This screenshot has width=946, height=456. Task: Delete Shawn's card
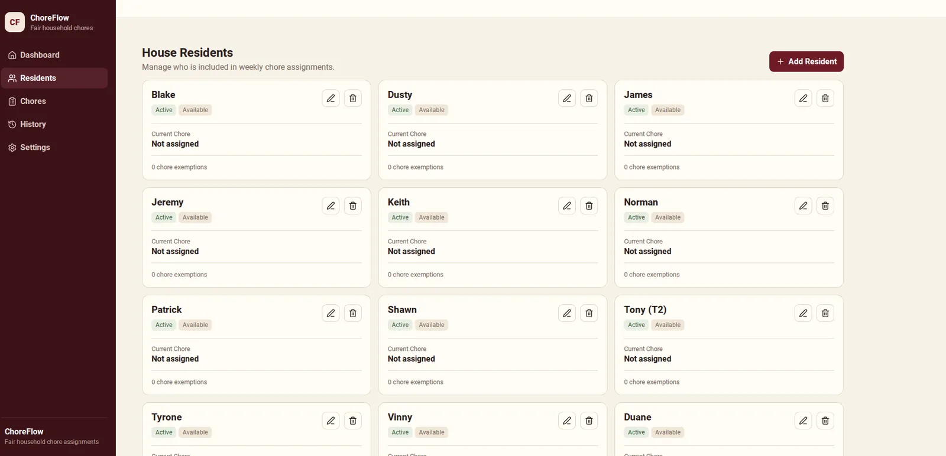click(589, 313)
